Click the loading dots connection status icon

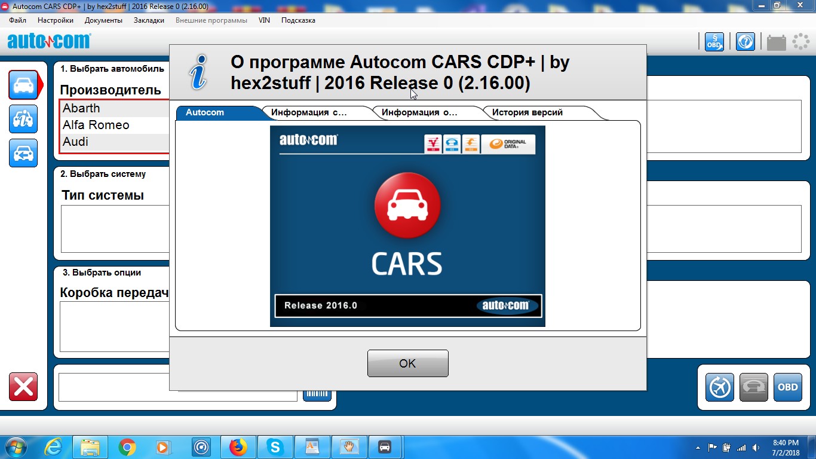[x=800, y=41]
